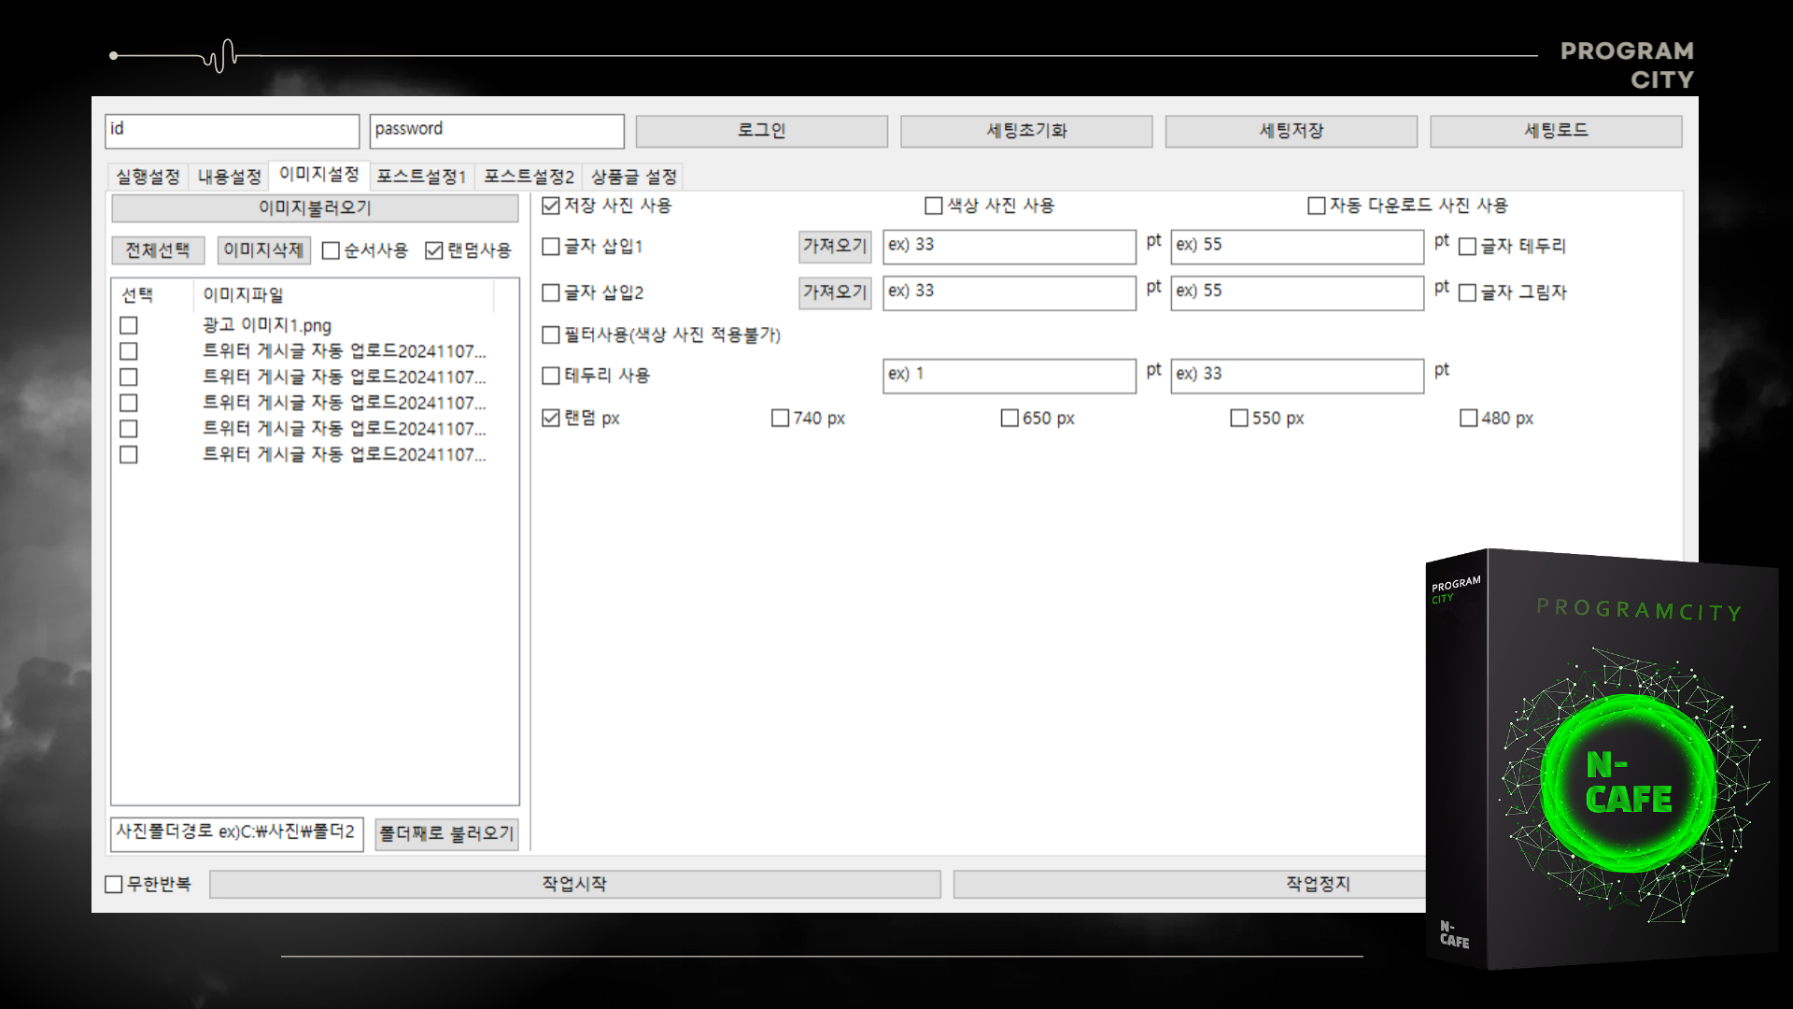The image size is (1793, 1009).
Task: Click the 이미지파일 column header
Action: [x=243, y=295]
